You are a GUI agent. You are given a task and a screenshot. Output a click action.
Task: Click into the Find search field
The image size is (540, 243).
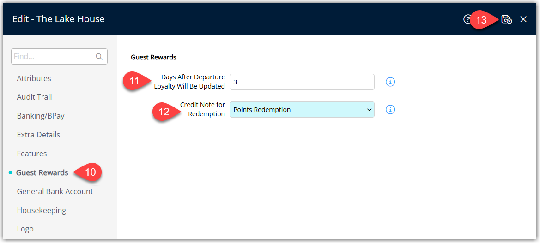coord(59,56)
